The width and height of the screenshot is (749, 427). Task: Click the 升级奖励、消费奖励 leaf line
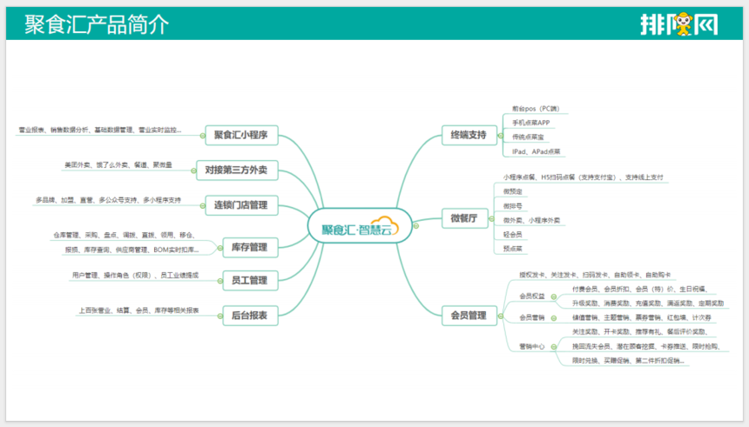pyautogui.click(x=648, y=304)
